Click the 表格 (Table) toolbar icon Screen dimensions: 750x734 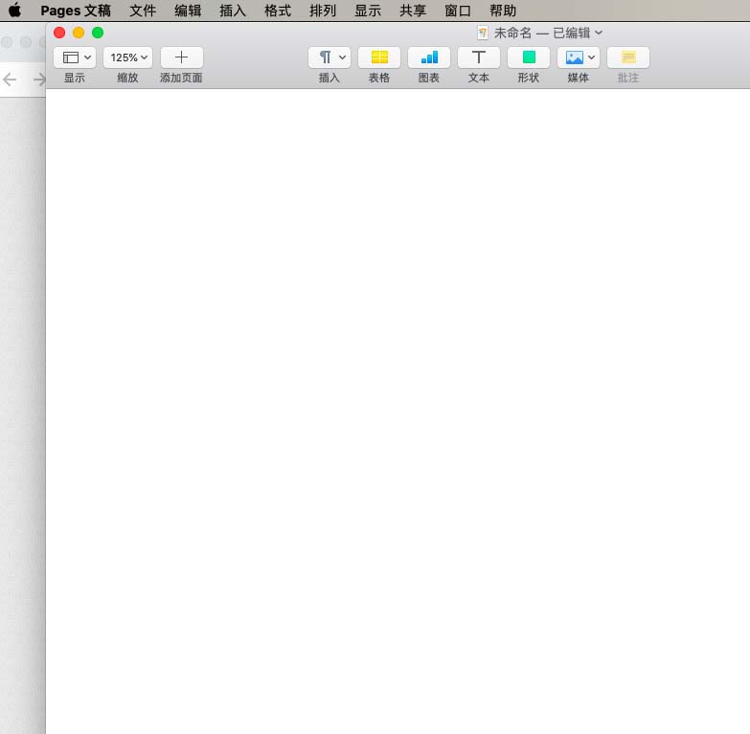click(x=379, y=57)
